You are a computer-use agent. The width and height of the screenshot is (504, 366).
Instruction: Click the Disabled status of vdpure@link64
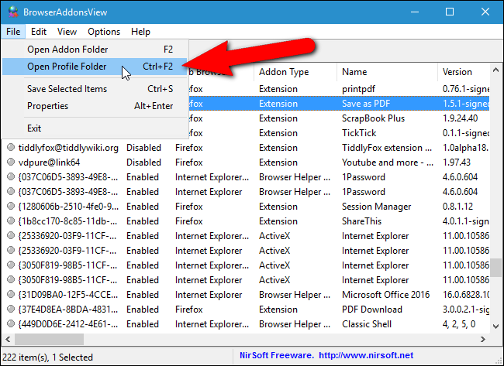click(x=143, y=162)
